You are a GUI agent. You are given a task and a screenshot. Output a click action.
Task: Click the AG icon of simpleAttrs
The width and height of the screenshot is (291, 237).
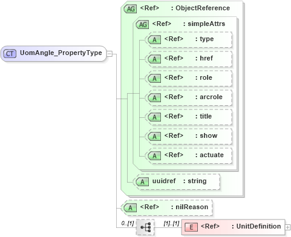pos(143,25)
